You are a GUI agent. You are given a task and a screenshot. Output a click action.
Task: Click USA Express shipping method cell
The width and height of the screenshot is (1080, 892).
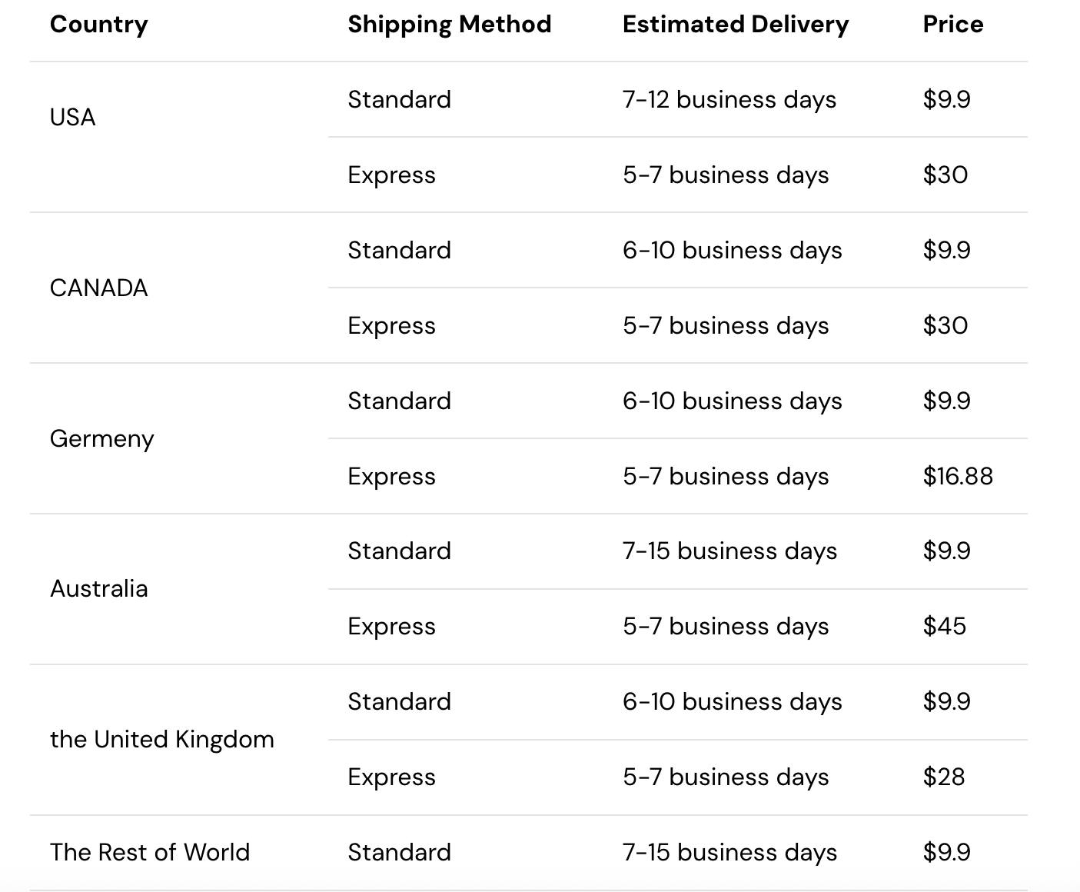pyautogui.click(x=391, y=175)
